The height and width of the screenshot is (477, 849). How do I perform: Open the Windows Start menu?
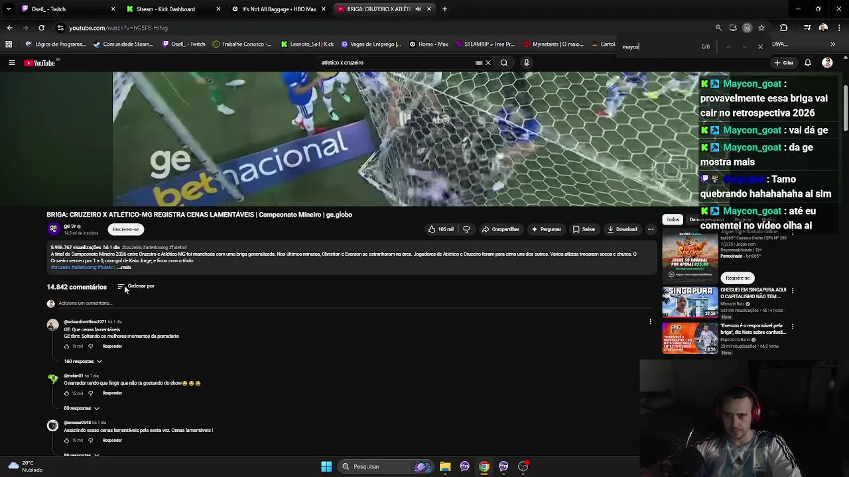click(x=326, y=466)
